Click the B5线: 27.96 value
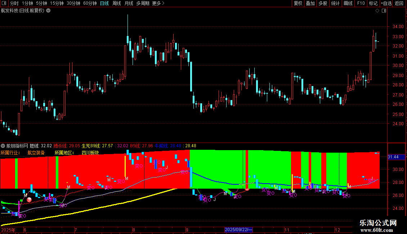Screen dimensions: 407x234 pyautogui.click(x=142, y=146)
